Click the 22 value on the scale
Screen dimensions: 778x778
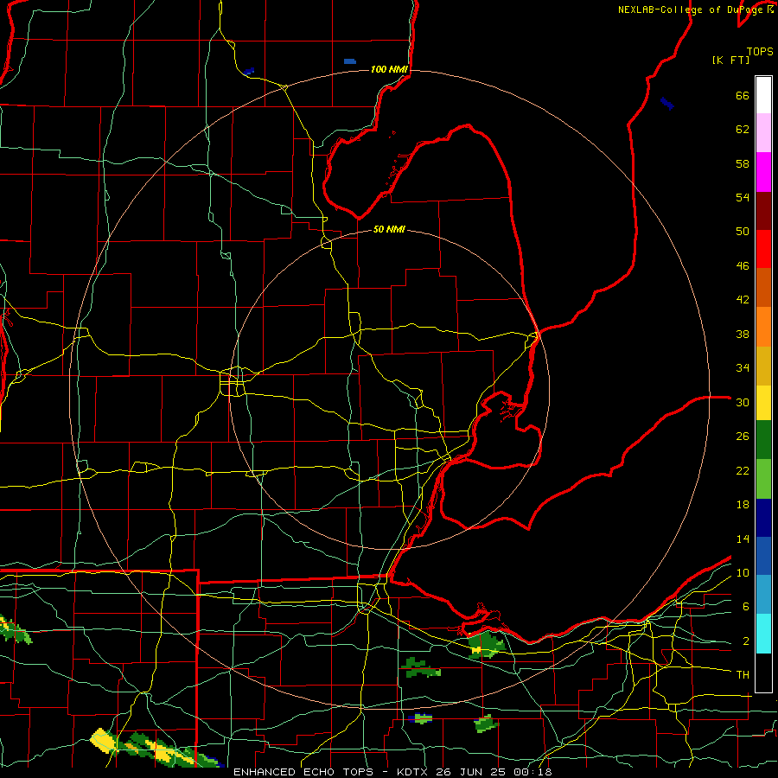click(743, 470)
